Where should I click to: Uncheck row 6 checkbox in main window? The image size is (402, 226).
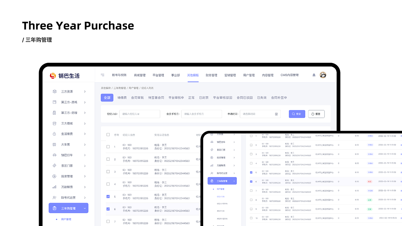click(x=108, y=209)
